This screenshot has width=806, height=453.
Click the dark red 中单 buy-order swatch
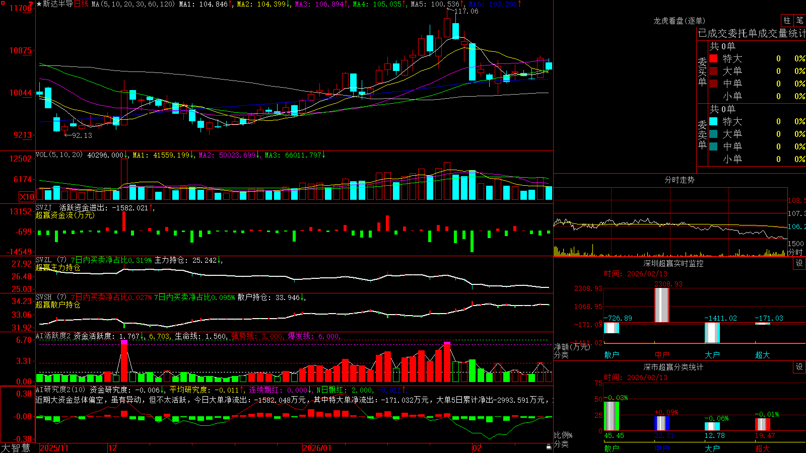pyautogui.click(x=713, y=84)
